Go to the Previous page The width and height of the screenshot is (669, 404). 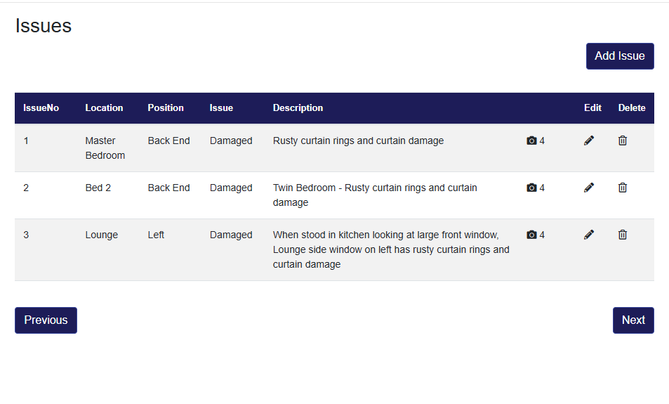46,320
